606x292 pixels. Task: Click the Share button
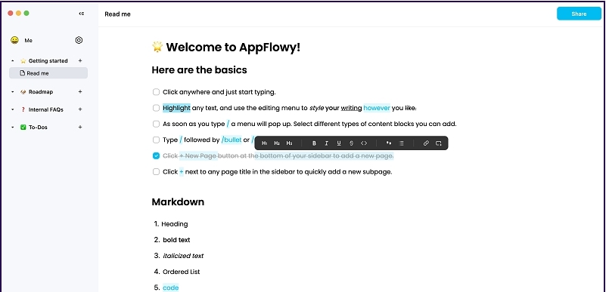coord(579,14)
